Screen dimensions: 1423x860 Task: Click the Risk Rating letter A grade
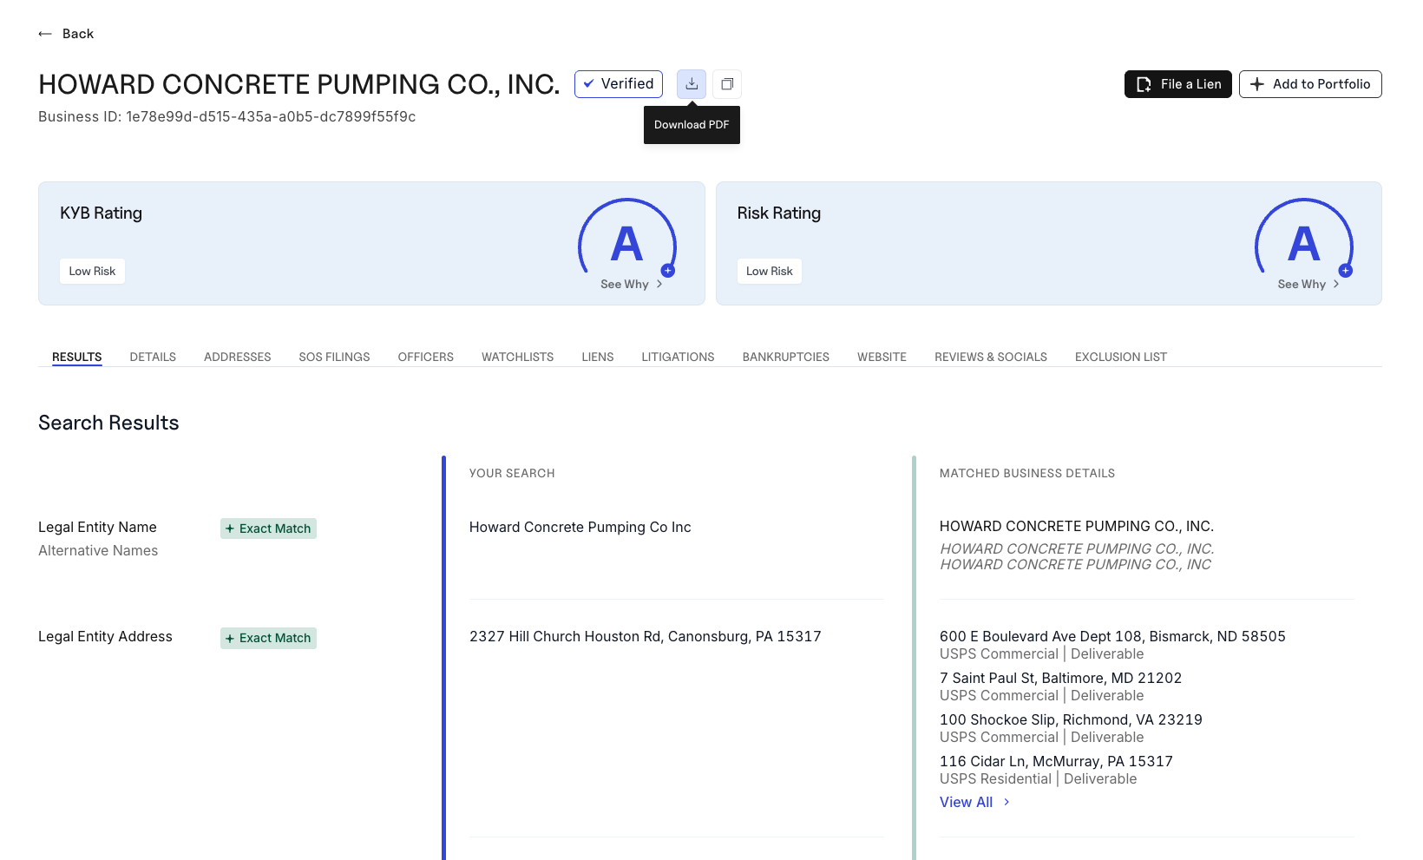click(x=1303, y=244)
